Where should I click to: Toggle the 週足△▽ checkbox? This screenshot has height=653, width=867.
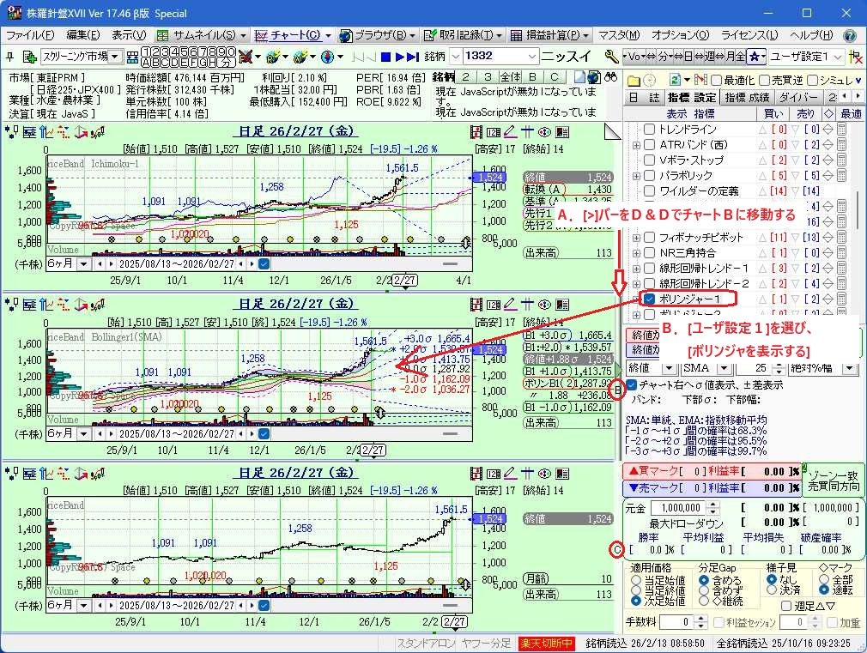tap(787, 607)
